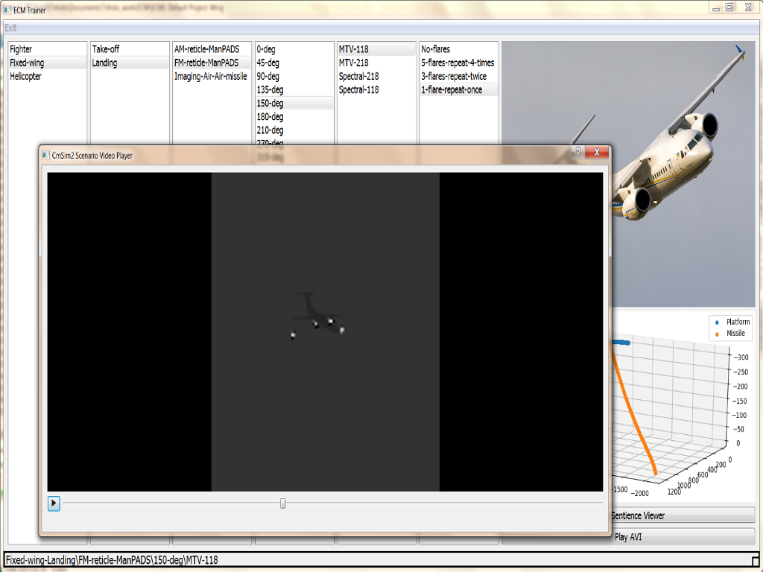Click the ECM Trainer title bar icon
763x572 pixels.
point(7,10)
